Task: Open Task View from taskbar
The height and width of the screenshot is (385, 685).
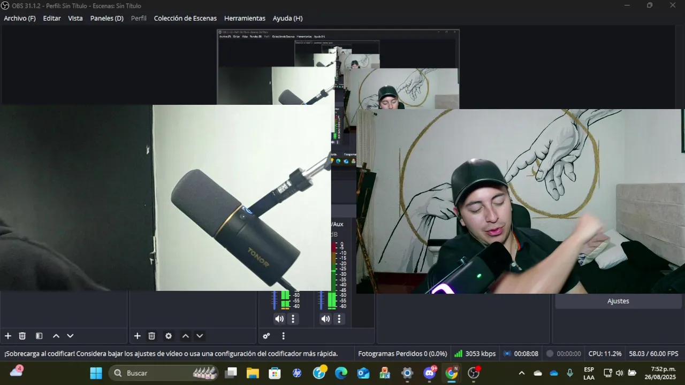Action: pyautogui.click(x=231, y=373)
